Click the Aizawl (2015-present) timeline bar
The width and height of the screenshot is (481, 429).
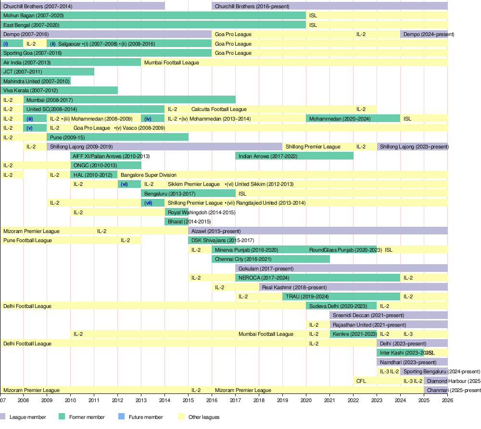318,231
